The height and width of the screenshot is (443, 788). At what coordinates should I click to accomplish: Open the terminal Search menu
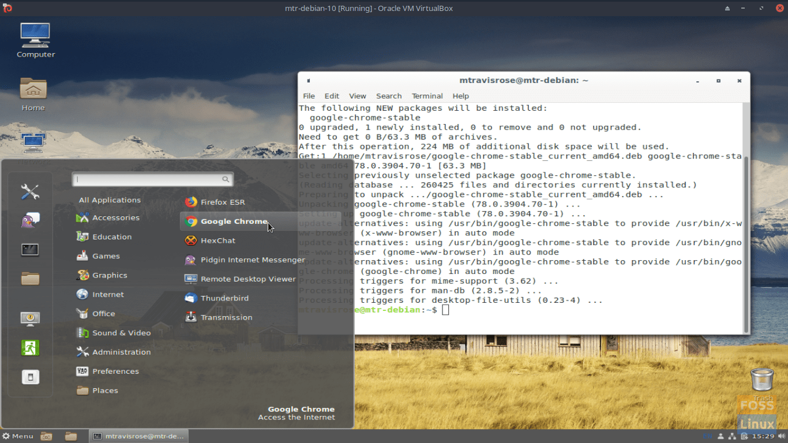tap(389, 96)
